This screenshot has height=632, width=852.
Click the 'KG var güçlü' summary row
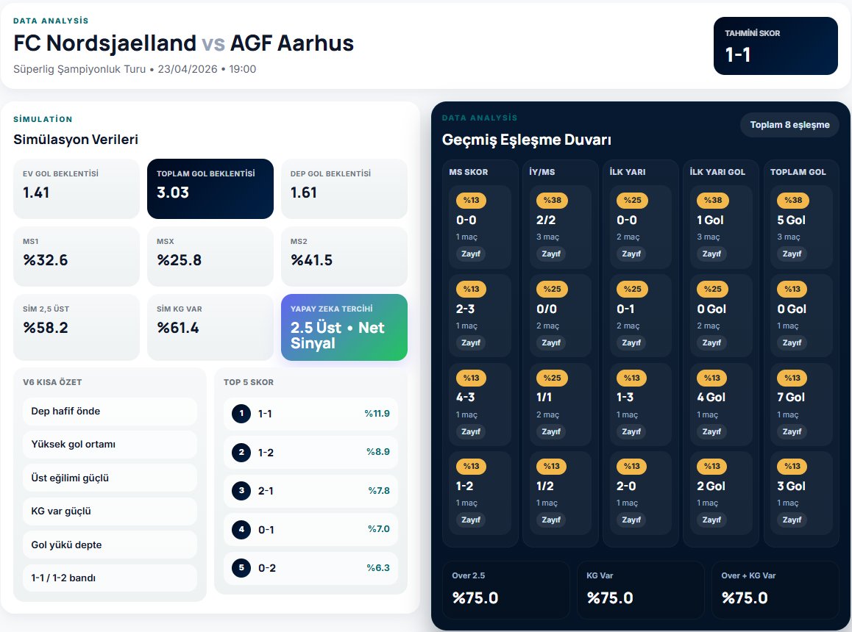[110, 511]
